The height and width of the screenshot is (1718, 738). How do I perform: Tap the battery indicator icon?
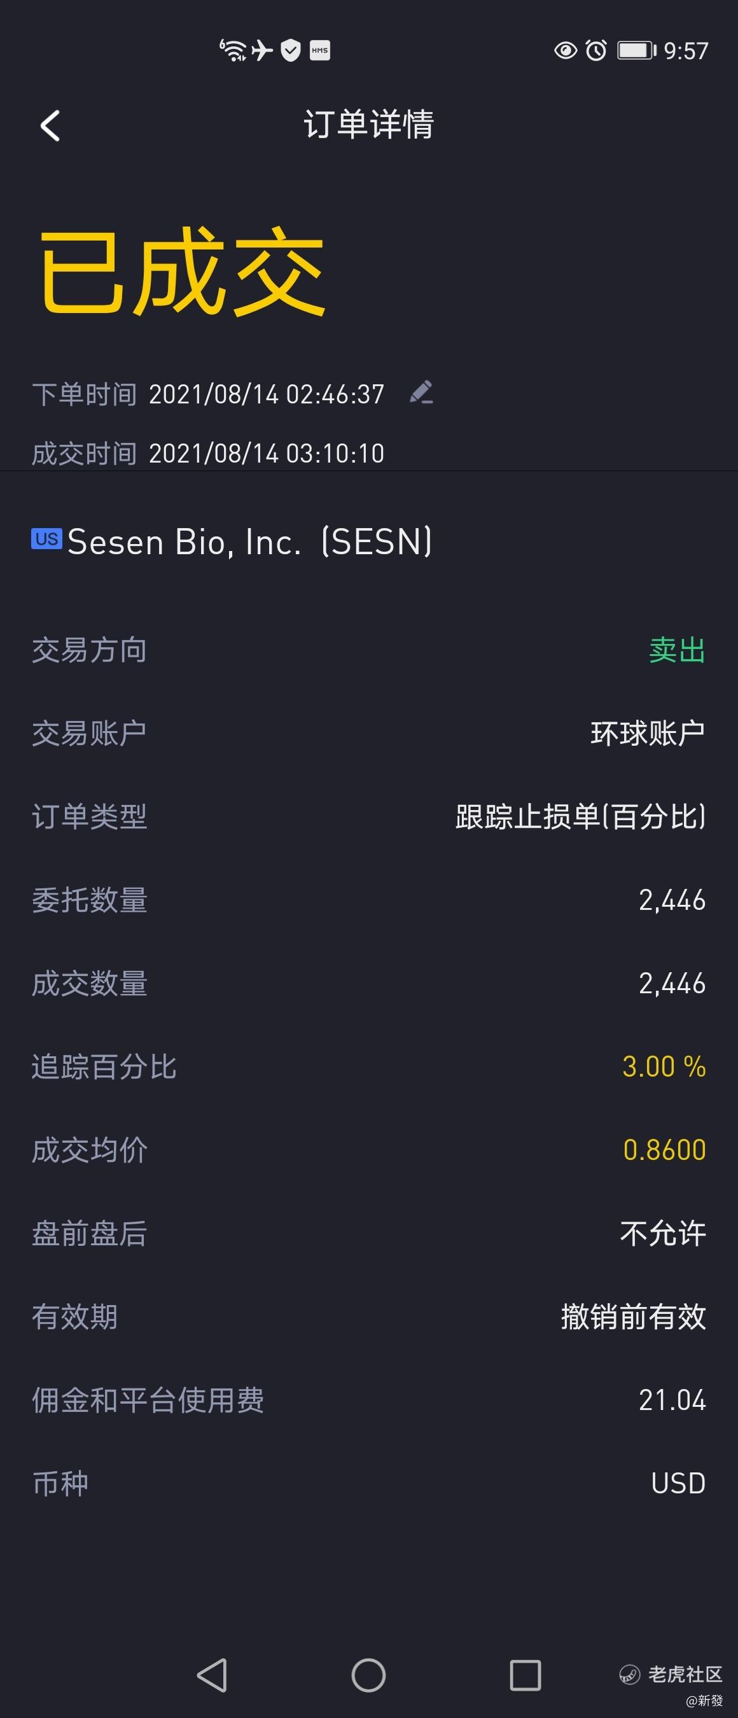tap(637, 50)
